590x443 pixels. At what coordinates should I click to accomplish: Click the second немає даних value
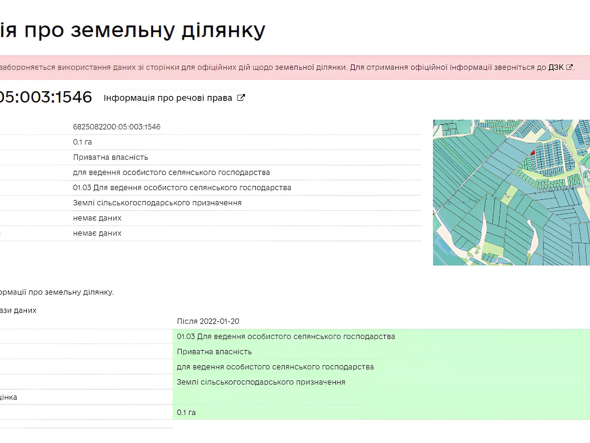(97, 233)
